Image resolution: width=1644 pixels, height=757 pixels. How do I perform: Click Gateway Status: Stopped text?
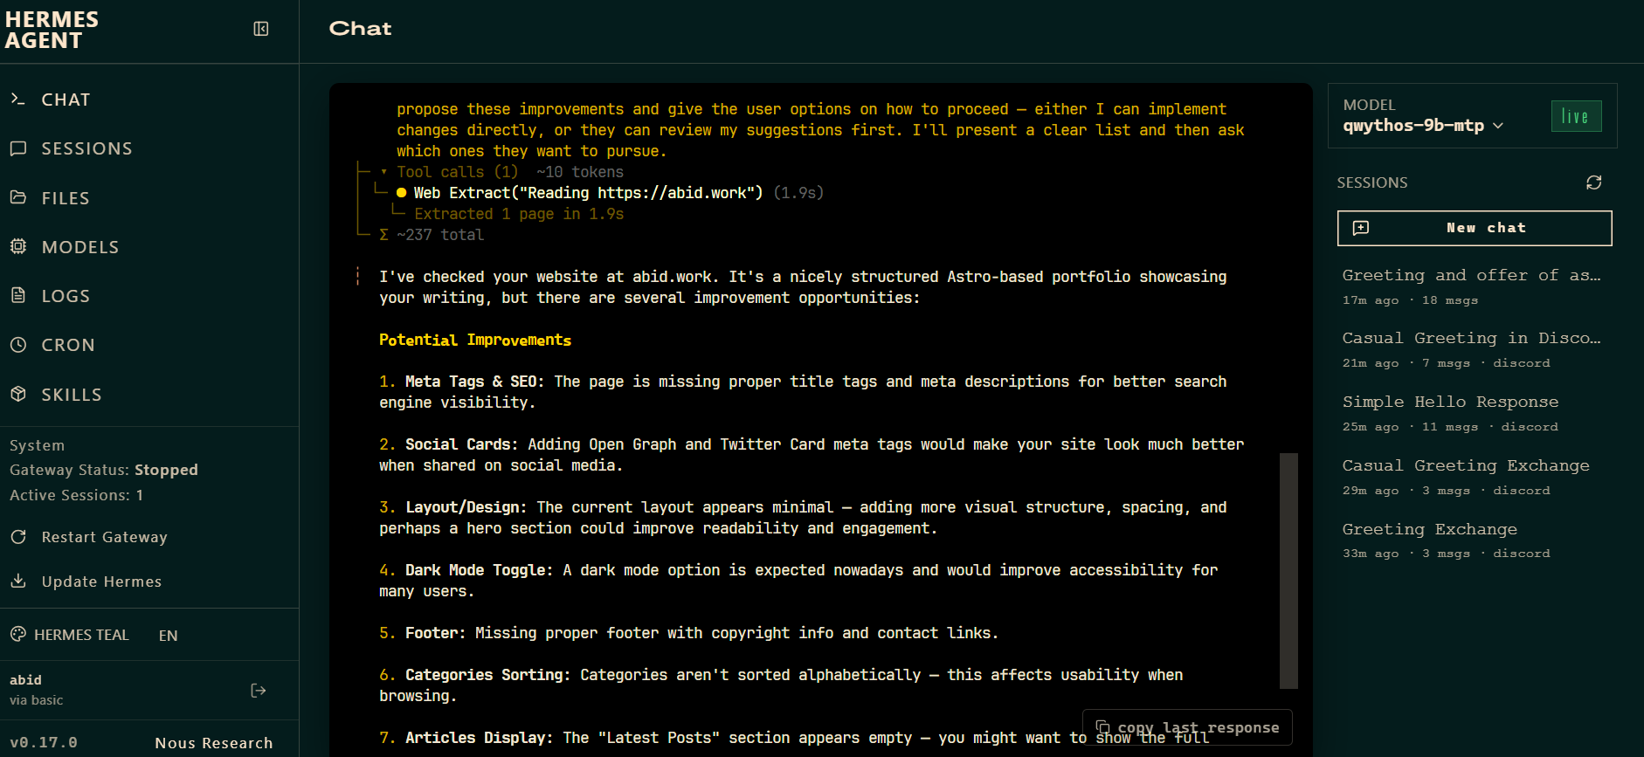pos(104,470)
